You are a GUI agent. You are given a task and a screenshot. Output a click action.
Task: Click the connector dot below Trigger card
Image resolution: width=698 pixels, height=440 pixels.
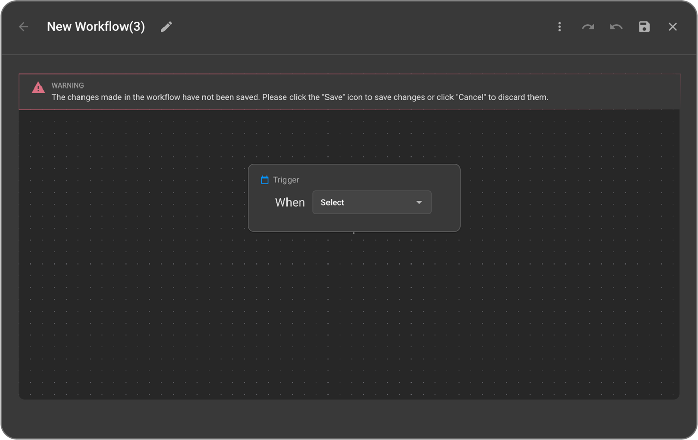click(354, 233)
